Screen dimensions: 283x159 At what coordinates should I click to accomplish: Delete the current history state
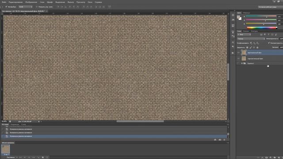point(224,140)
